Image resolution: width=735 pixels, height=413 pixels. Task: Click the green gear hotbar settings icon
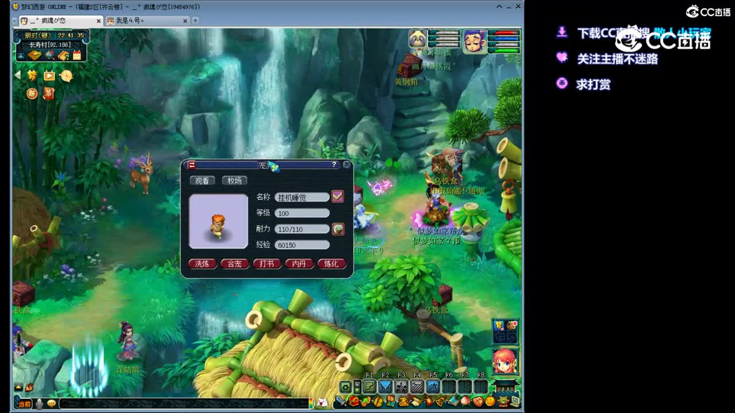click(345, 387)
